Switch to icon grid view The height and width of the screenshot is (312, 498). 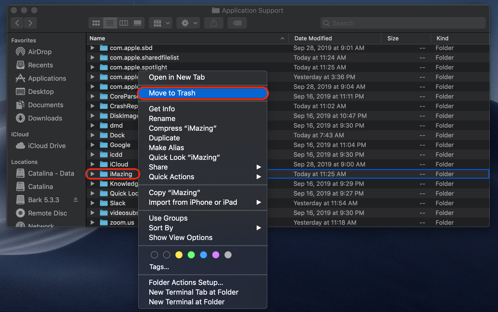click(x=96, y=23)
